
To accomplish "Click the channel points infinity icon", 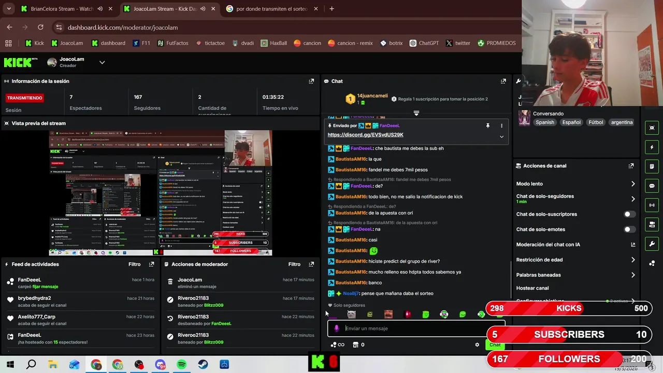I will tap(337, 345).
